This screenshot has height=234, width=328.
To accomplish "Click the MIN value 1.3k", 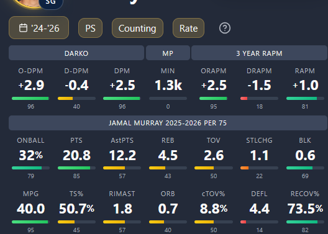I will point(168,85).
